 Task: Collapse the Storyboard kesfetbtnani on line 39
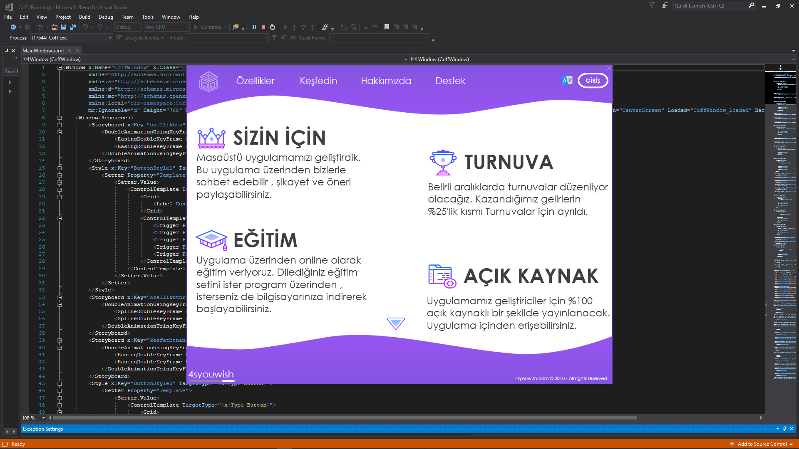[60, 340]
